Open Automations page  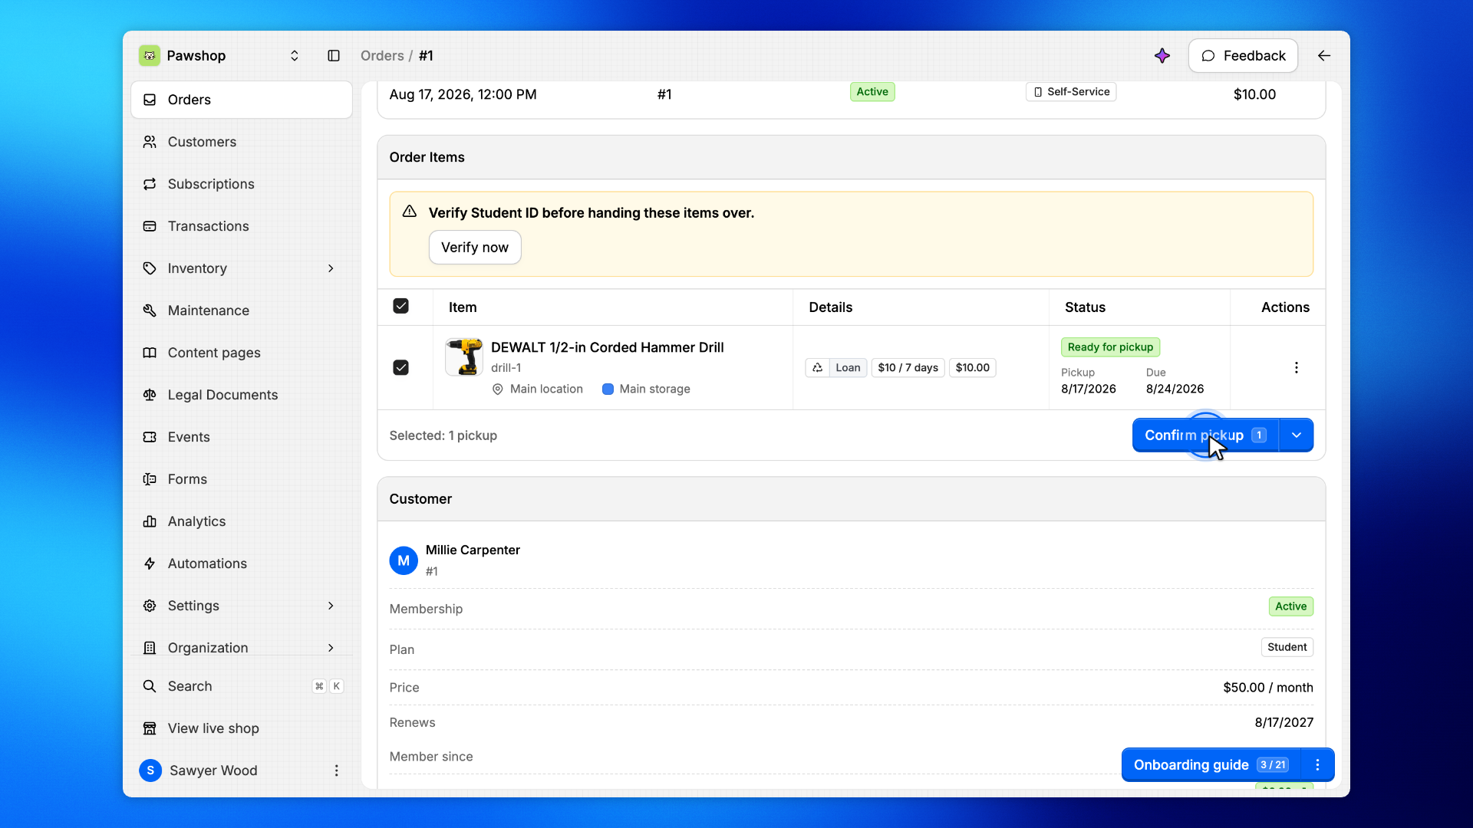(x=242, y=563)
